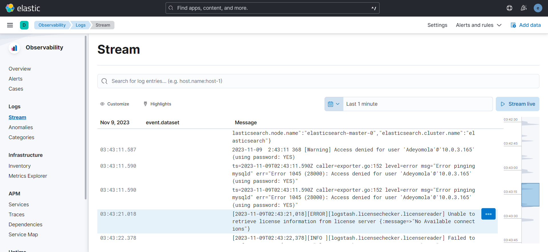Open Inventory under Infrastructure
Image resolution: width=548 pixels, height=252 pixels.
coord(19,166)
